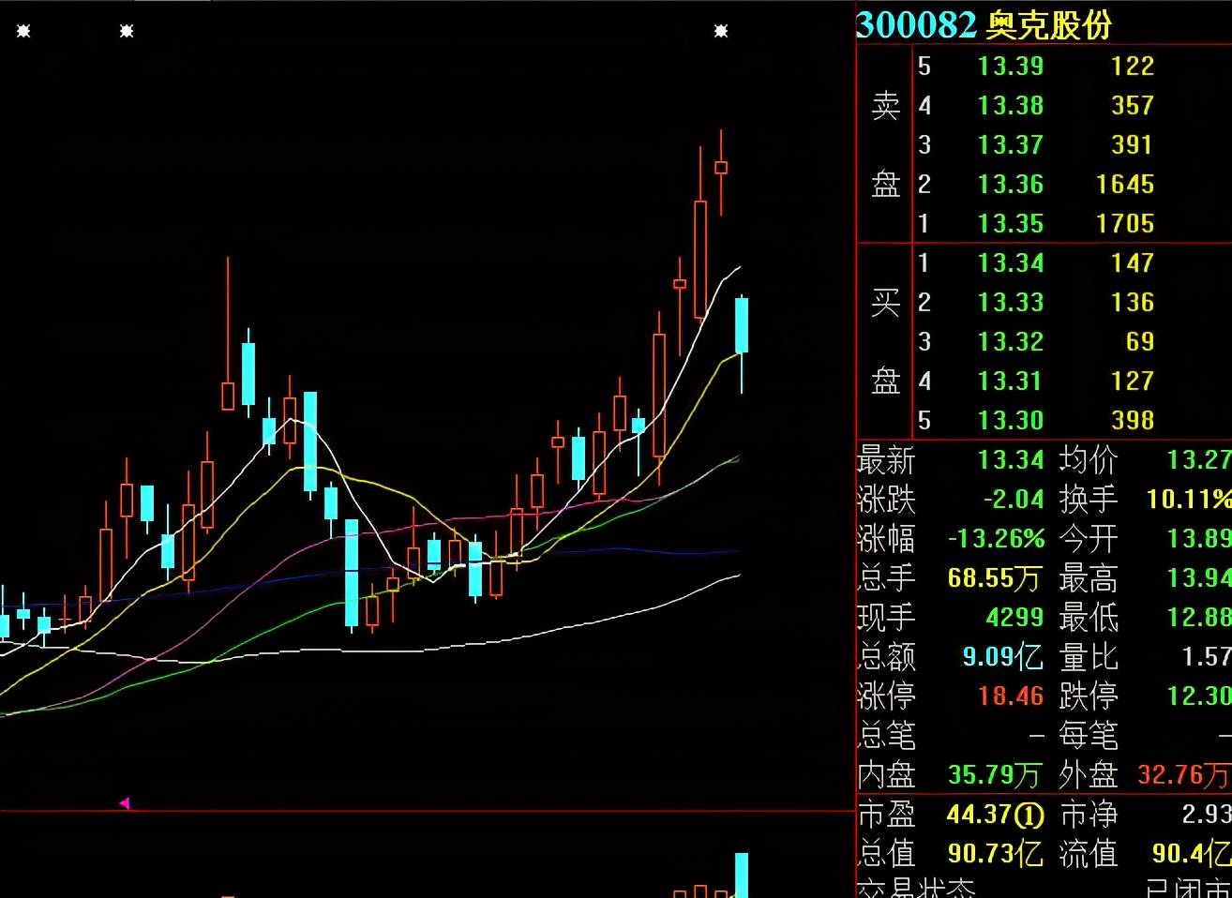Click the 最新 latest price value
Image resolution: width=1232 pixels, height=898 pixels.
click(1010, 460)
